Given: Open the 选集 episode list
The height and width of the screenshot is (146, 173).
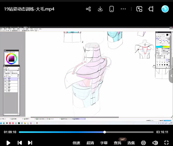Looking at the screenshot, I should 131,143.
